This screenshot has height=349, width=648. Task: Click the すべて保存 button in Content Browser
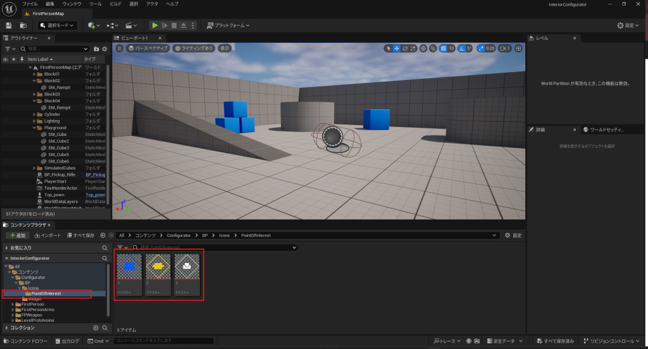coord(80,235)
